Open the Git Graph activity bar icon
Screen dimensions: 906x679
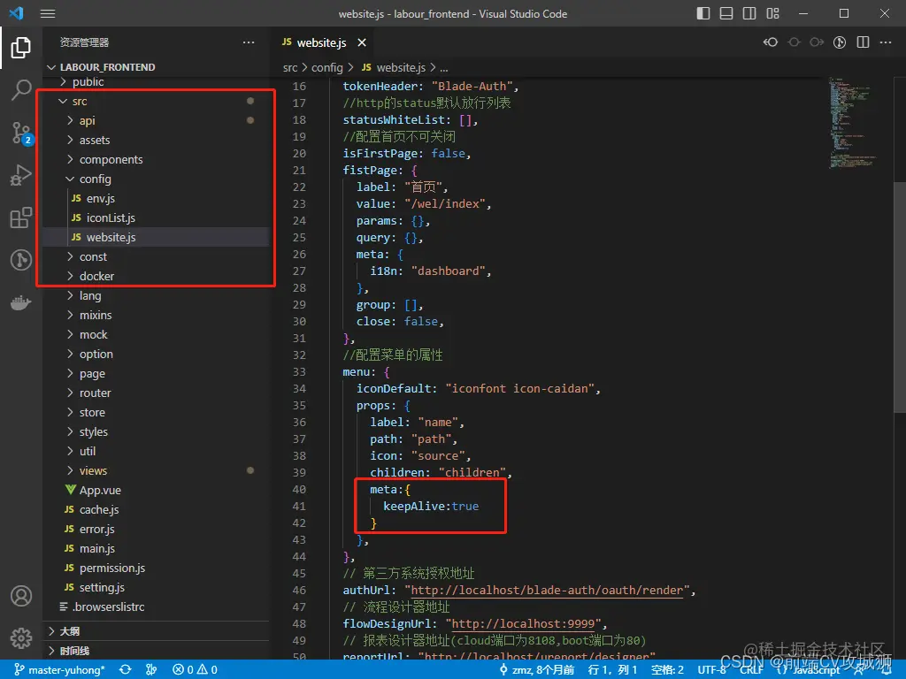click(x=21, y=260)
